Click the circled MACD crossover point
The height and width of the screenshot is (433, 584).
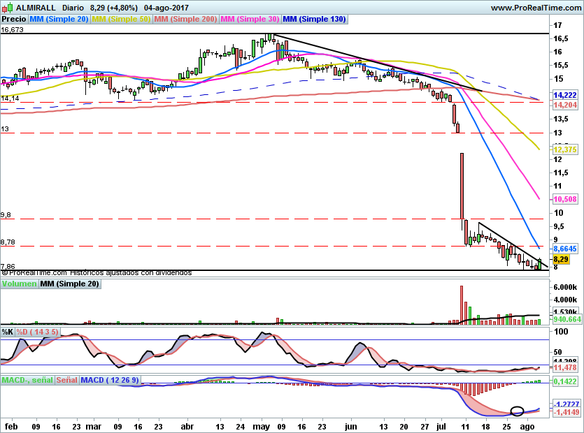pos(517,411)
